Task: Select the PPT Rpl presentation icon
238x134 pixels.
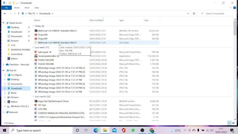Action: [x=36, y=105]
